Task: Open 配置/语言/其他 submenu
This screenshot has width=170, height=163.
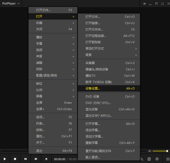Action: (53, 75)
